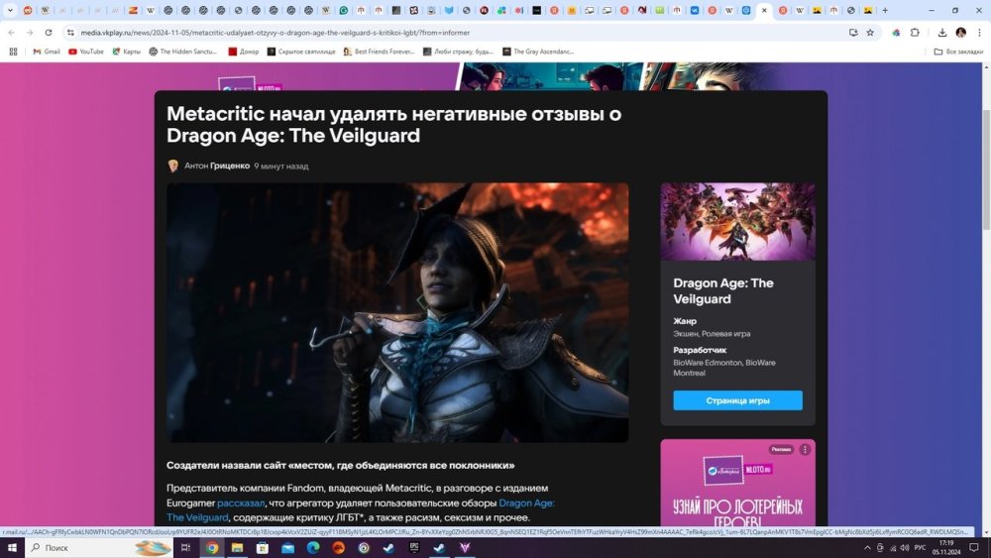Open the Chrome downloads icon

click(x=941, y=32)
